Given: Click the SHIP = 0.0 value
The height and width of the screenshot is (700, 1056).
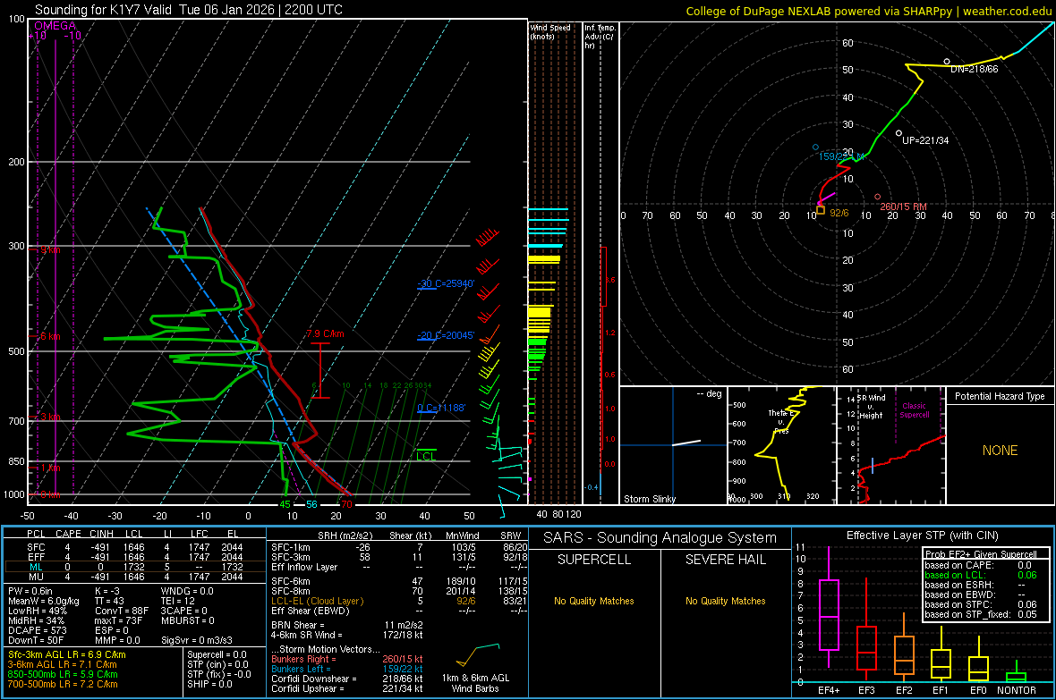Looking at the screenshot, I should coord(209,684).
